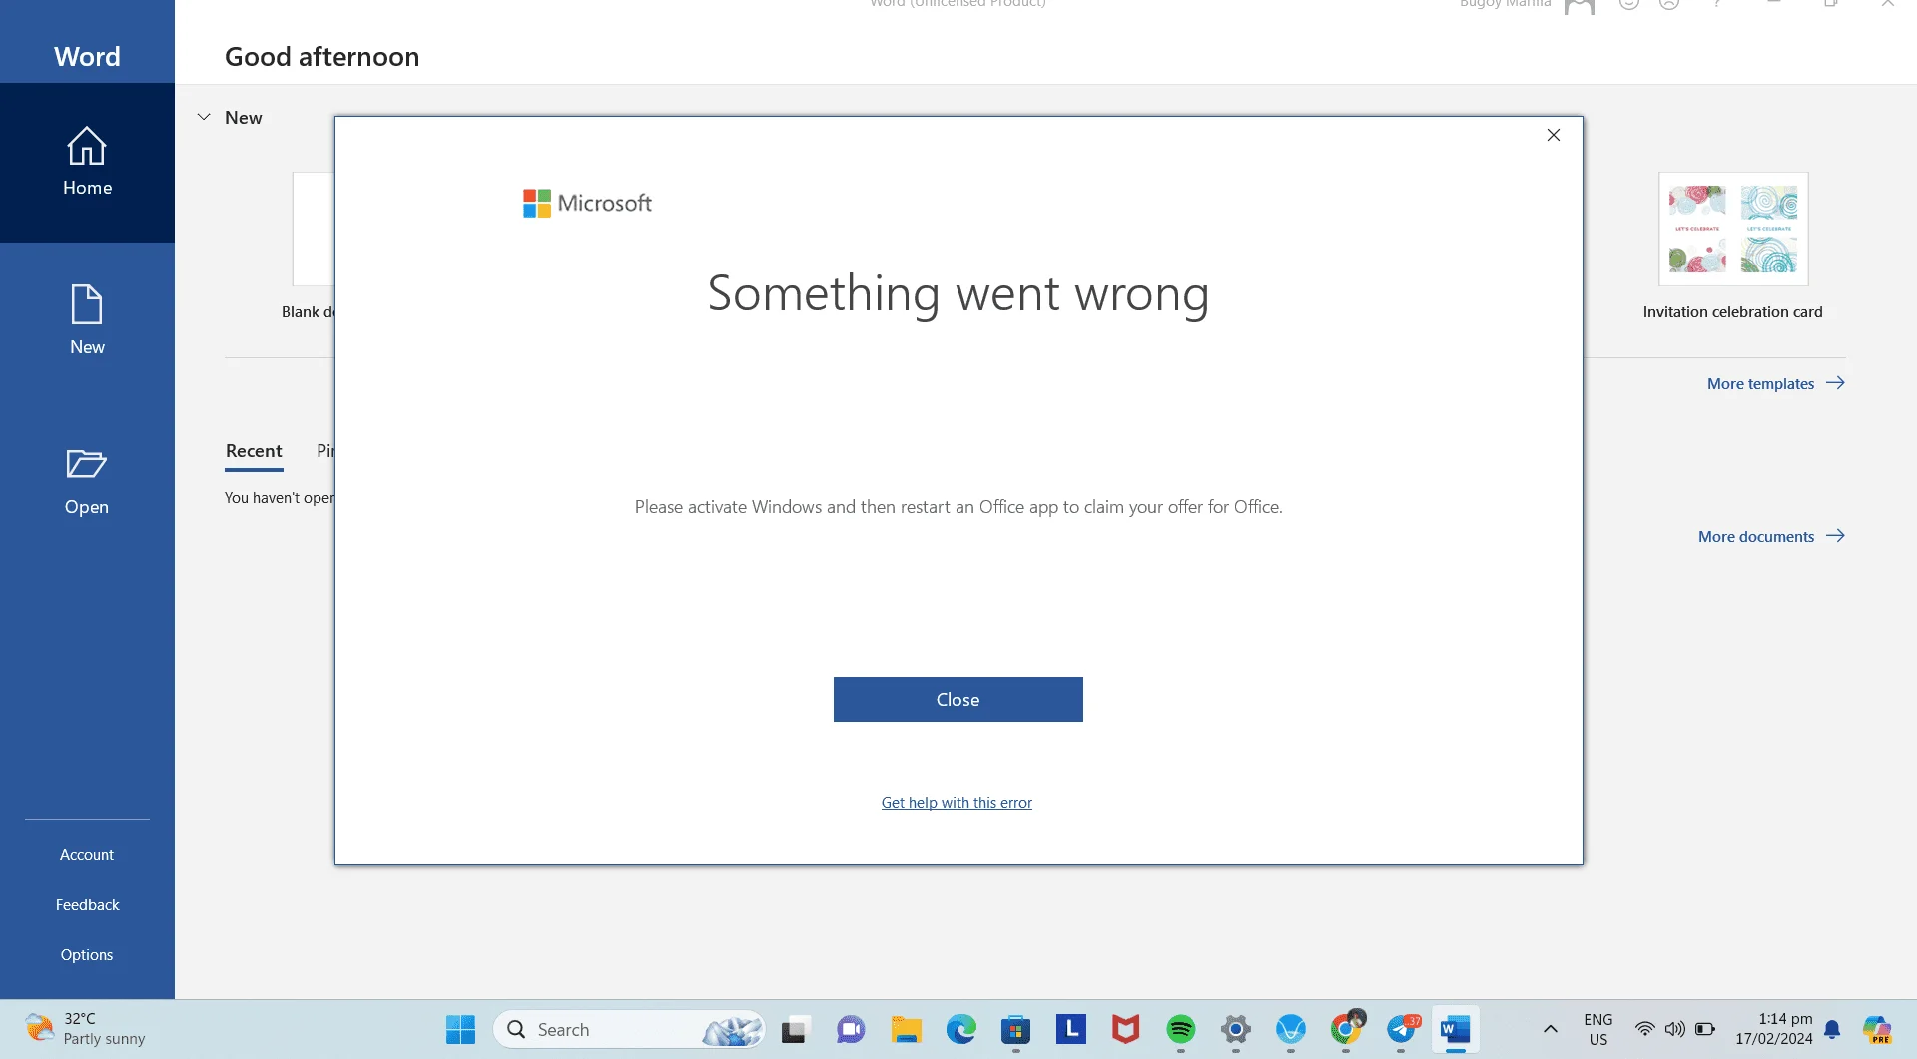This screenshot has width=1917, height=1059.
Task: Open More documents link
Action: (1771, 537)
